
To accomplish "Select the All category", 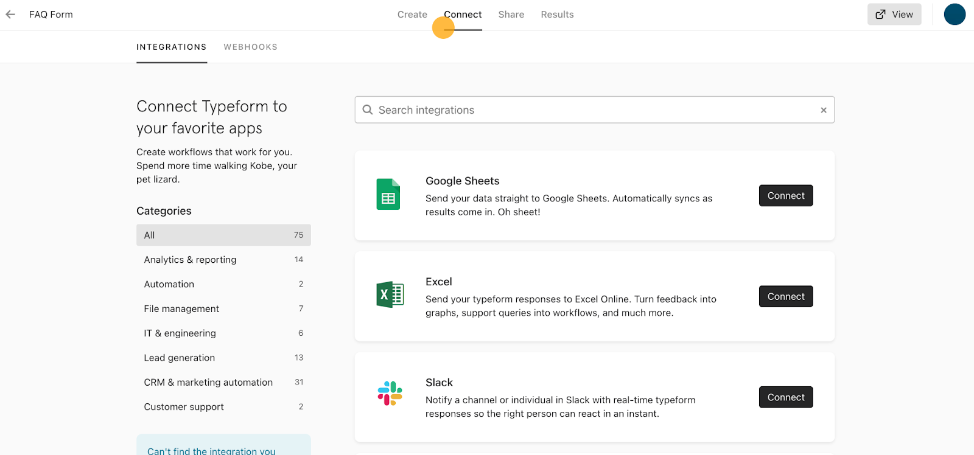I will (x=223, y=235).
